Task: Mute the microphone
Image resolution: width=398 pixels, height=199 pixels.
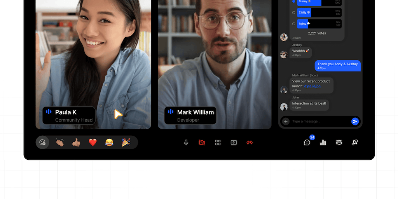Action: (x=186, y=143)
